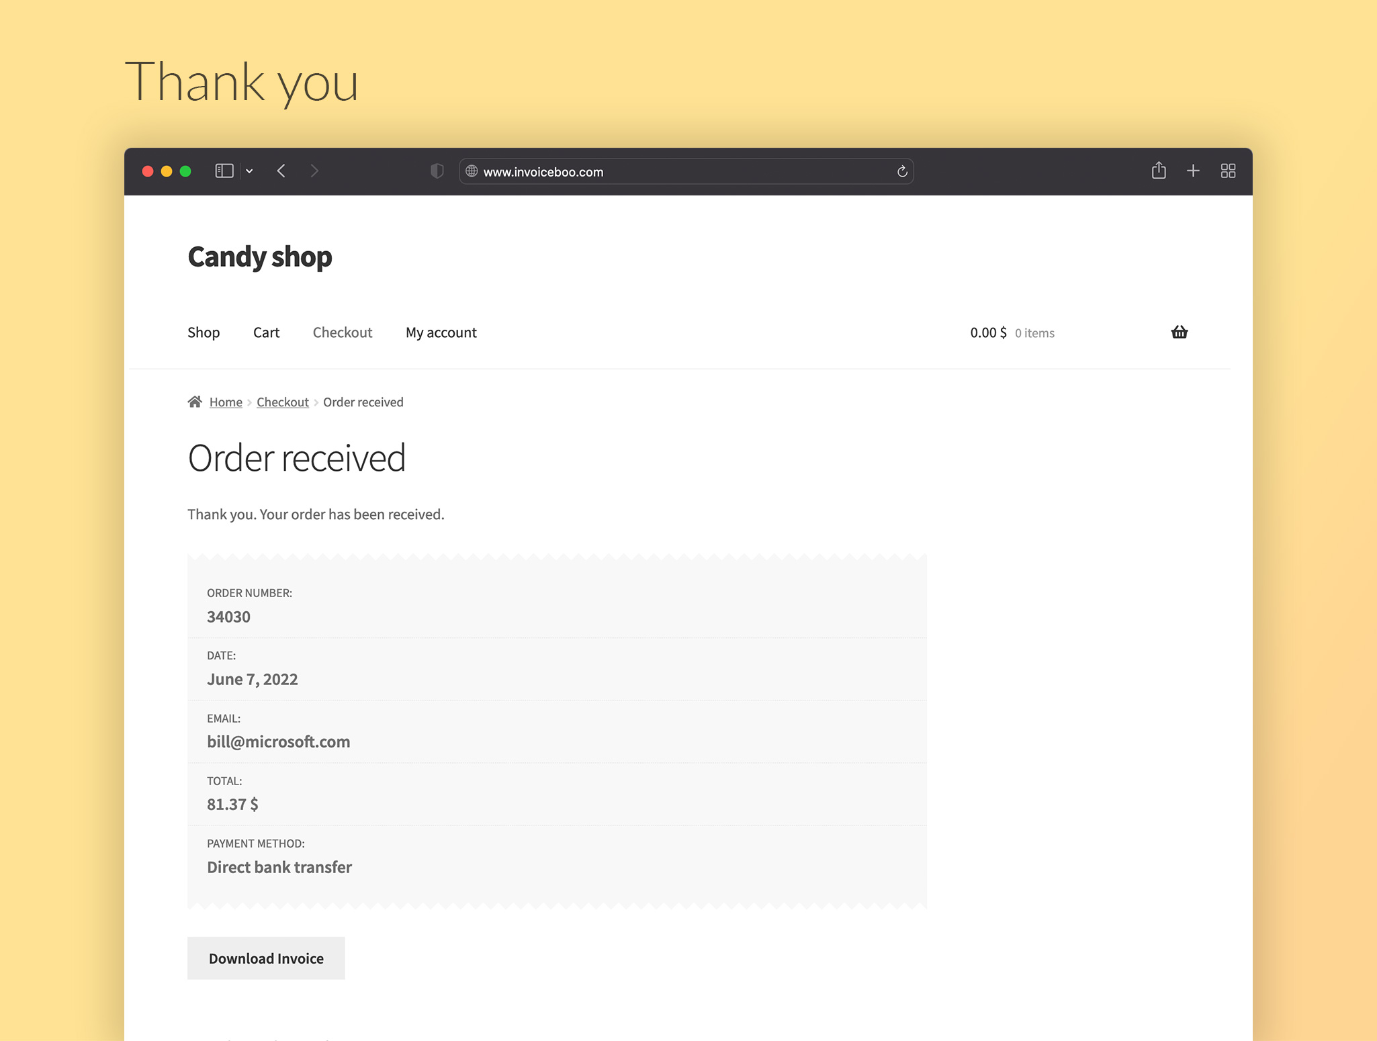Click the browser forward arrow

(314, 171)
